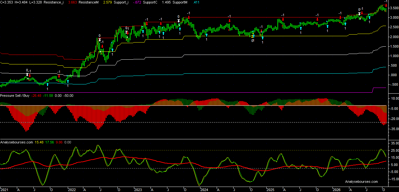Click the -50.00 pressure value
This screenshot has height=192, width=399.
tap(69, 95)
